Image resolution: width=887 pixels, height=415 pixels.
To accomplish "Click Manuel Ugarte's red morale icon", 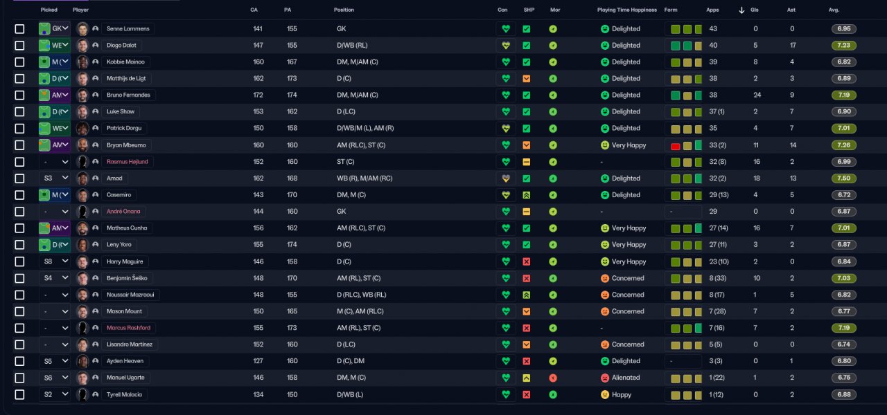I will 553,378.
